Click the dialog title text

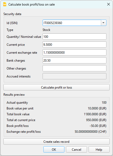pos(32,4)
